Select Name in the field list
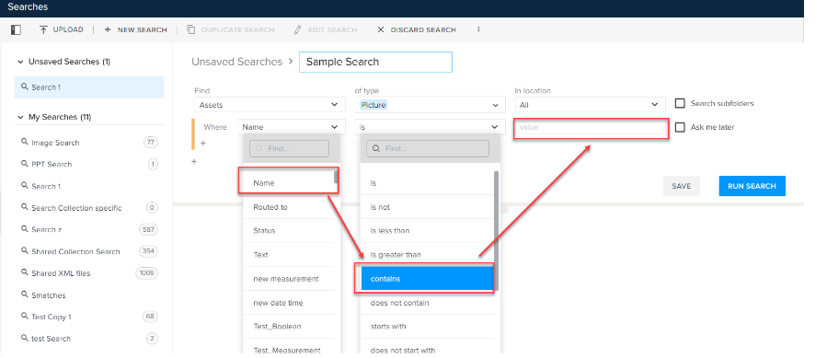 (289, 183)
